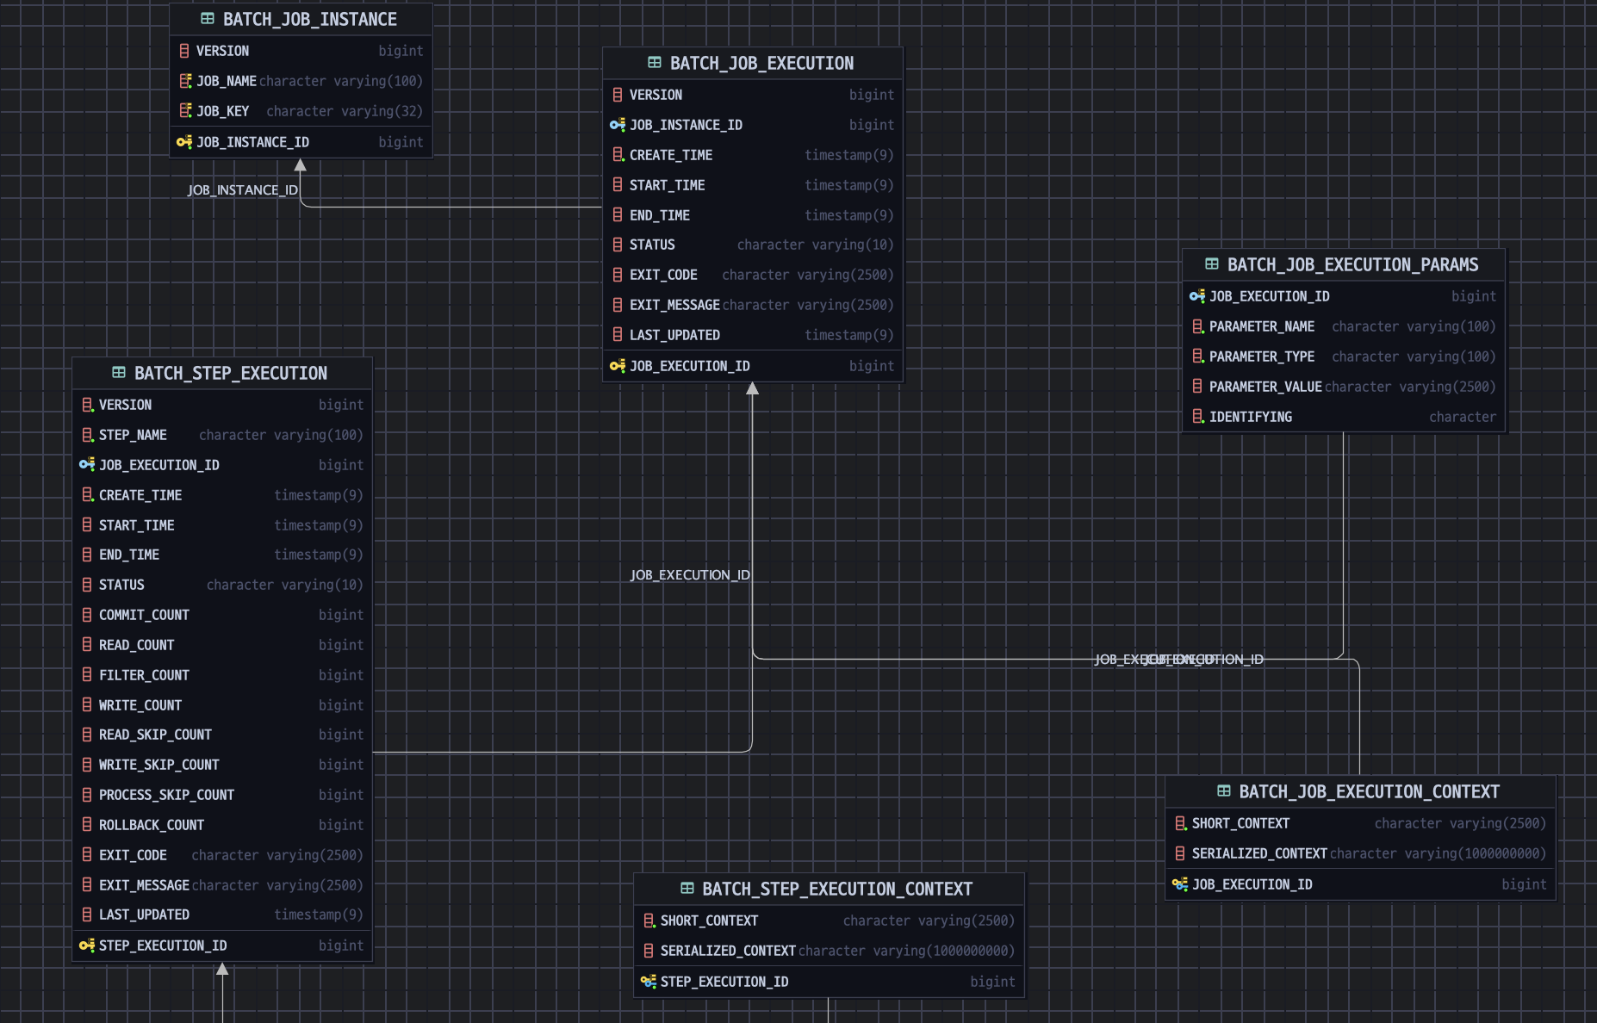Select the golden primary key icon beside JOB_INSTANCE_ID
This screenshot has width=1597, height=1023.
click(183, 142)
